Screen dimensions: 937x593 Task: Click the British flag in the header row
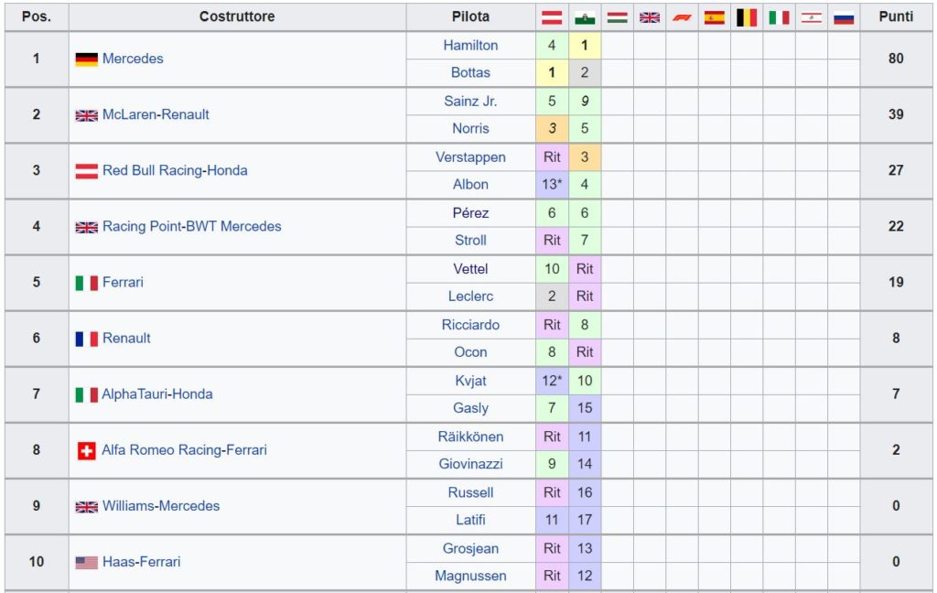click(650, 17)
